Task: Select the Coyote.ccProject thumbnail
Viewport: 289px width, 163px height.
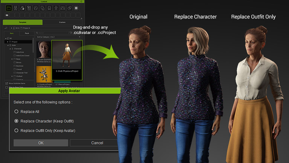Action: [x=43, y=75]
